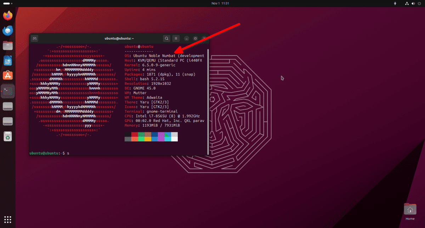Launch Firefox from the dock
This screenshot has width=425, height=228.
click(x=8, y=15)
